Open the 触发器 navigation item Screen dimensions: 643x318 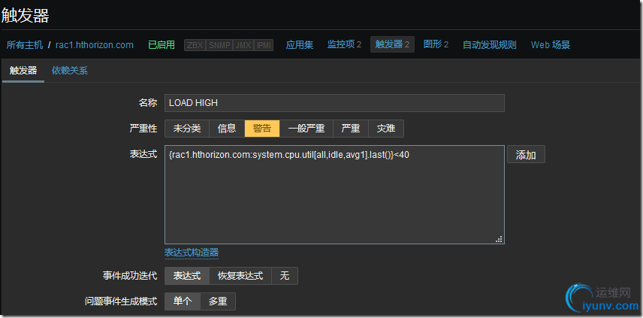[392, 44]
